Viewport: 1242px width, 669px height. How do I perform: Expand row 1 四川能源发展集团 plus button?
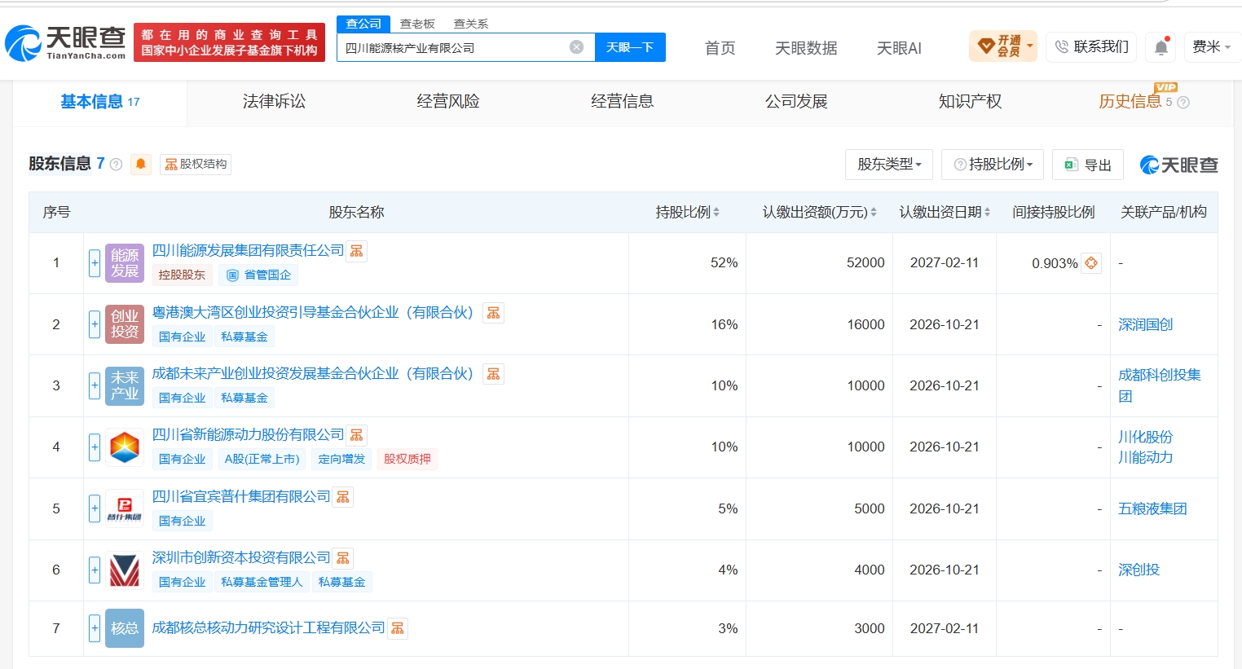click(95, 263)
